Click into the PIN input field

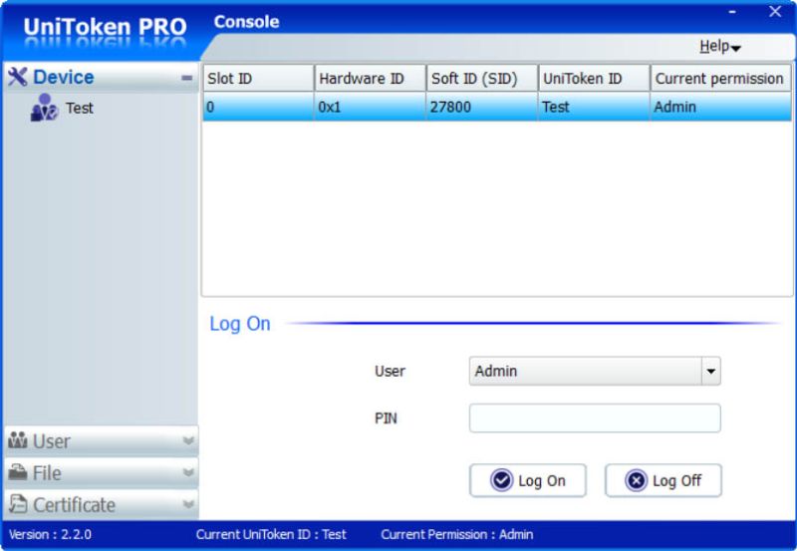[595, 418]
